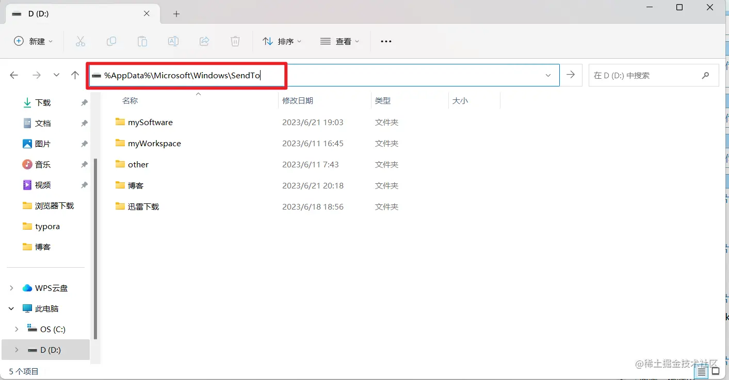Click the Share icon in toolbar
The height and width of the screenshot is (380, 729).
click(204, 41)
